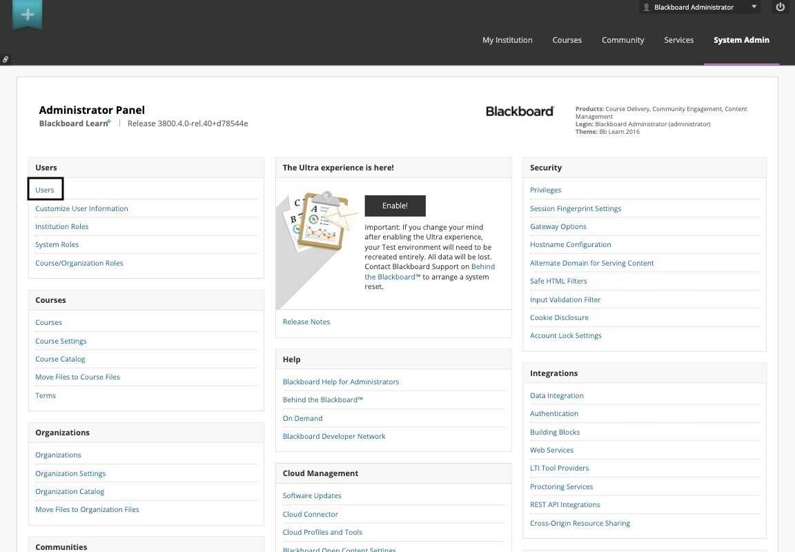The width and height of the screenshot is (795, 552).
Task: Open the On Demand help link
Action: [303, 418]
